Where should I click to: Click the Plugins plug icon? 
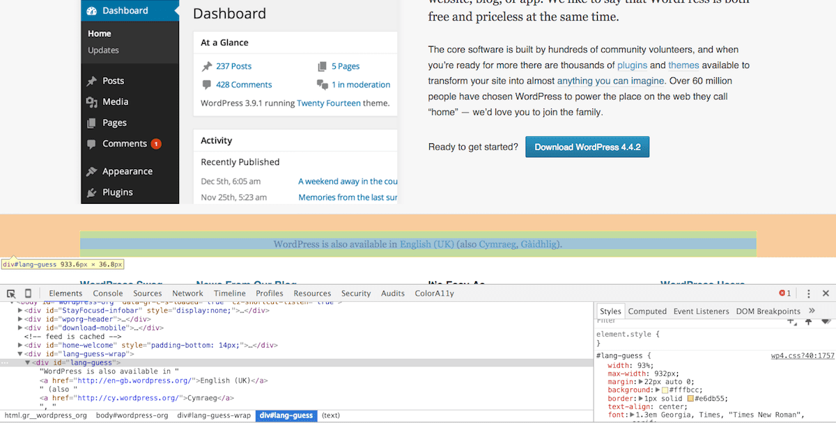click(91, 193)
